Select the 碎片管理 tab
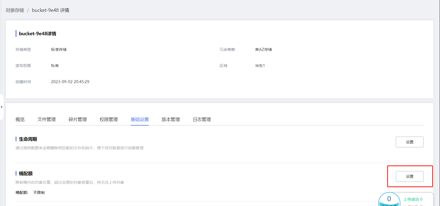The width and height of the screenshot is (440, 206). (78, 119)
